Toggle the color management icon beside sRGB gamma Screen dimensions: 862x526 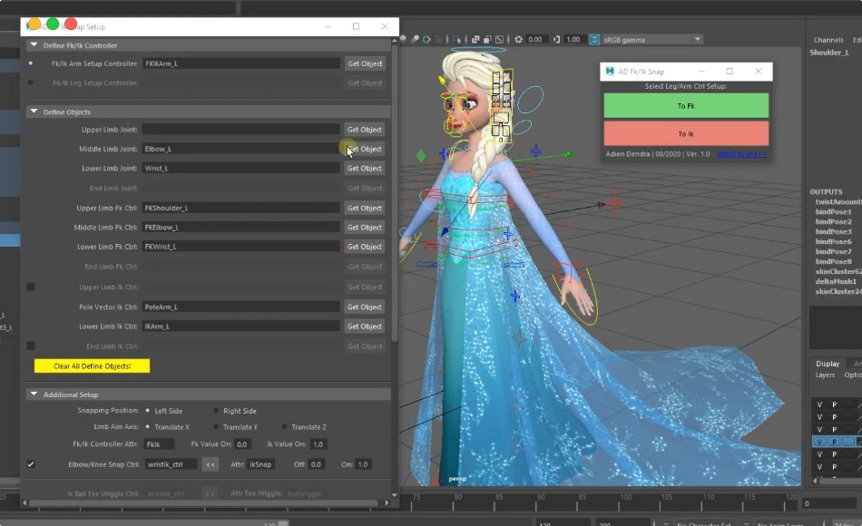(x=594, y=40)
